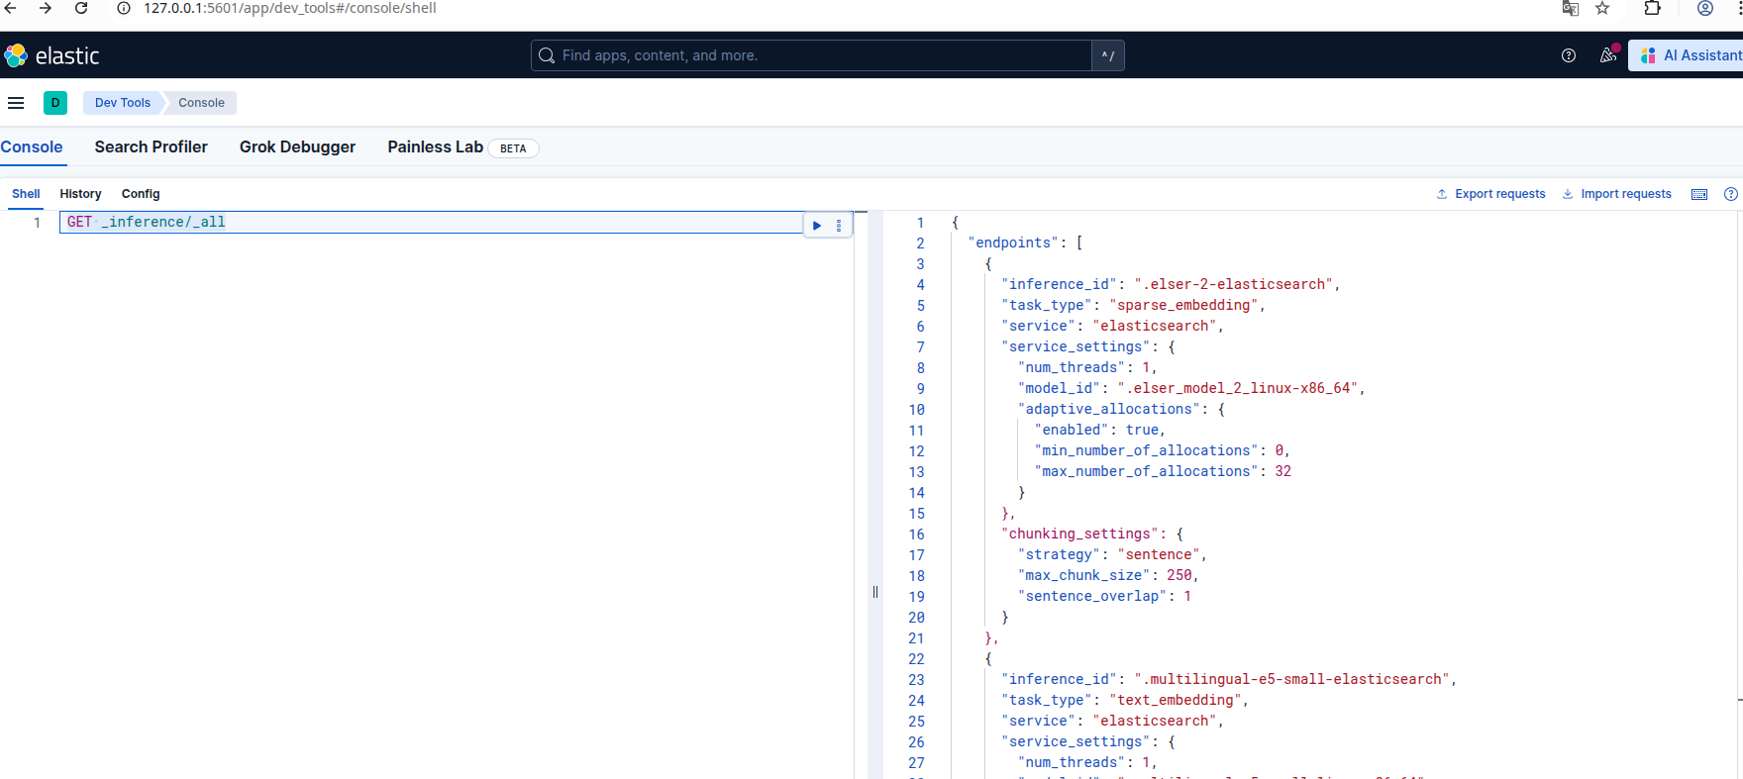Viewport: 1743px width, 779px height.
Task: Click the panel resize handle between editors
Action: pos(875,592)
